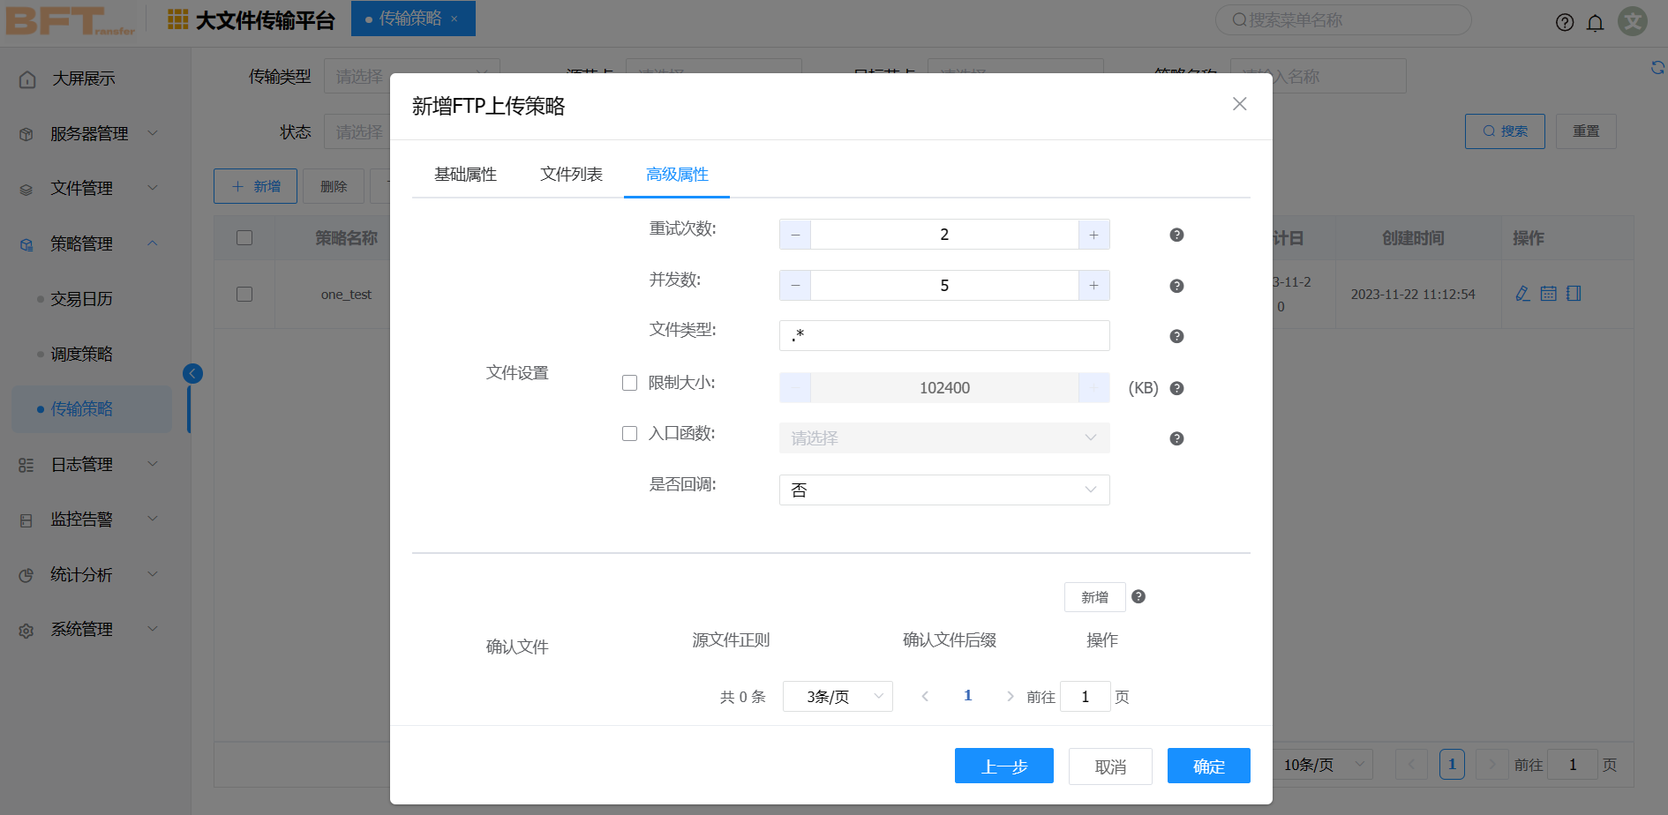Click help icon next to 重试次数
The height and width of the screenshot is (815, 1668).
(1176, 235)
